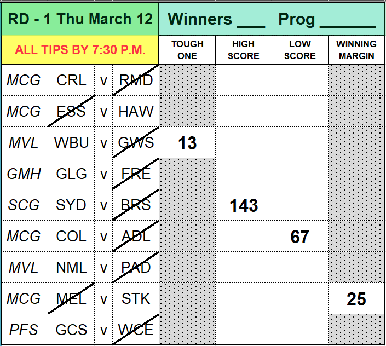This screenshot has width=386, height=346.
Task: Click the LOW SCORE column header
Action: pos(300,50)
